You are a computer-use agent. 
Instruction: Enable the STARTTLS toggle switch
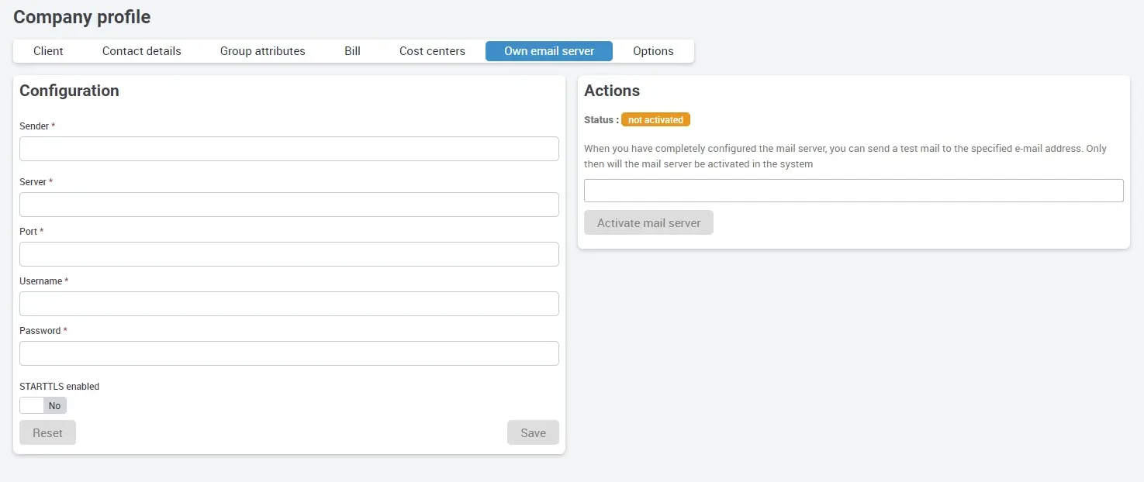43,405
